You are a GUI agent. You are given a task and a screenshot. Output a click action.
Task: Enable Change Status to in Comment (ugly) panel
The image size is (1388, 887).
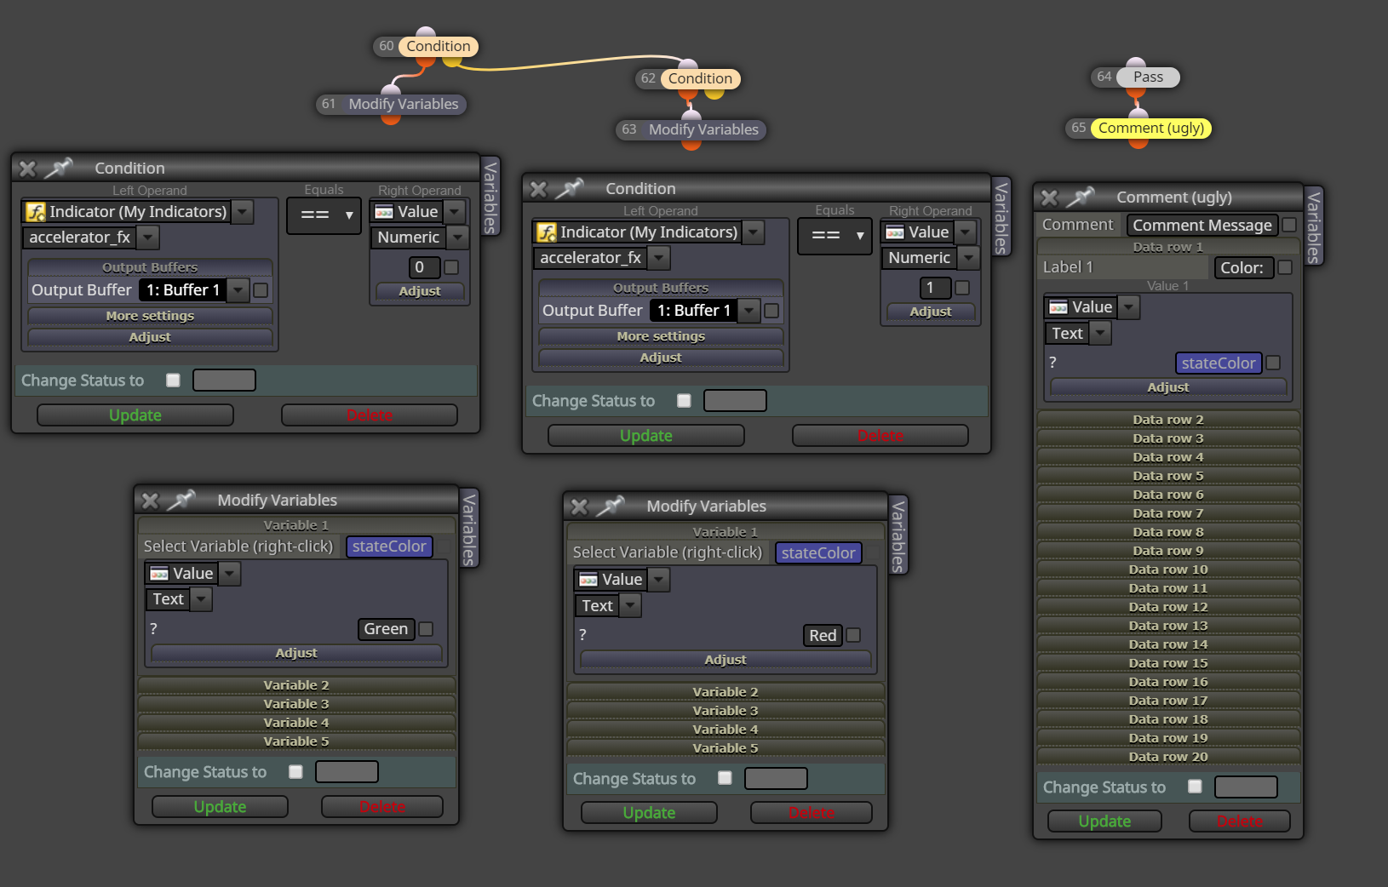click(1196, 787)
